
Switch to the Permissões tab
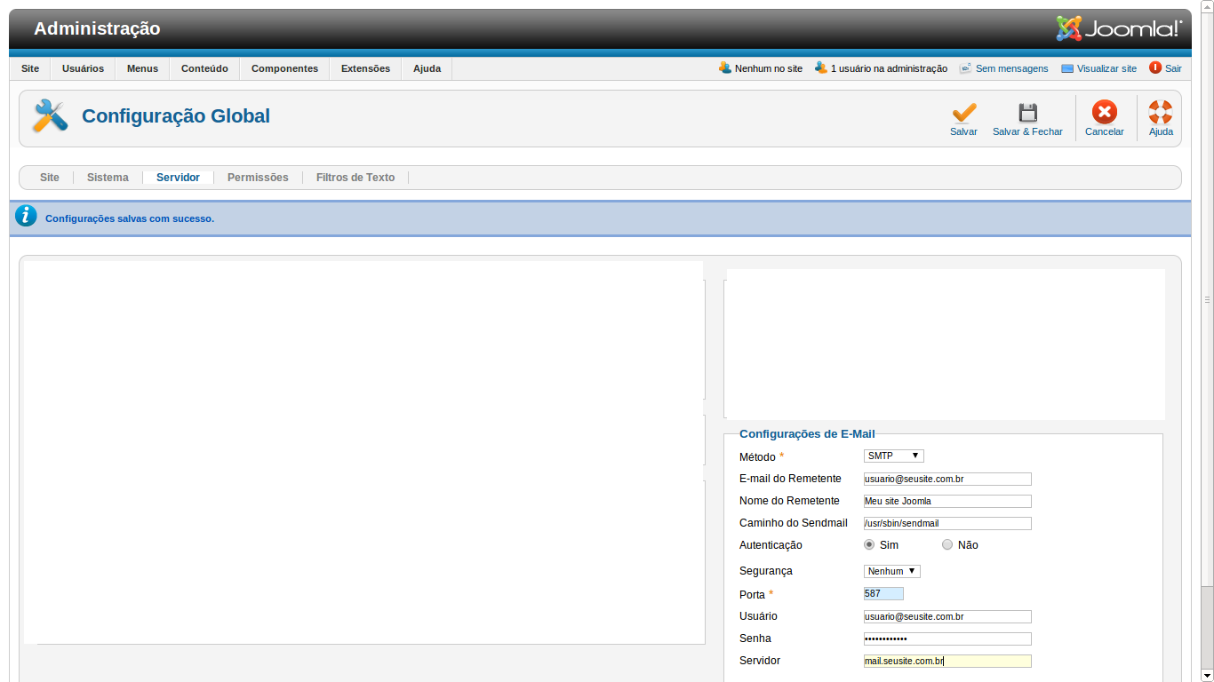(258, 178)
